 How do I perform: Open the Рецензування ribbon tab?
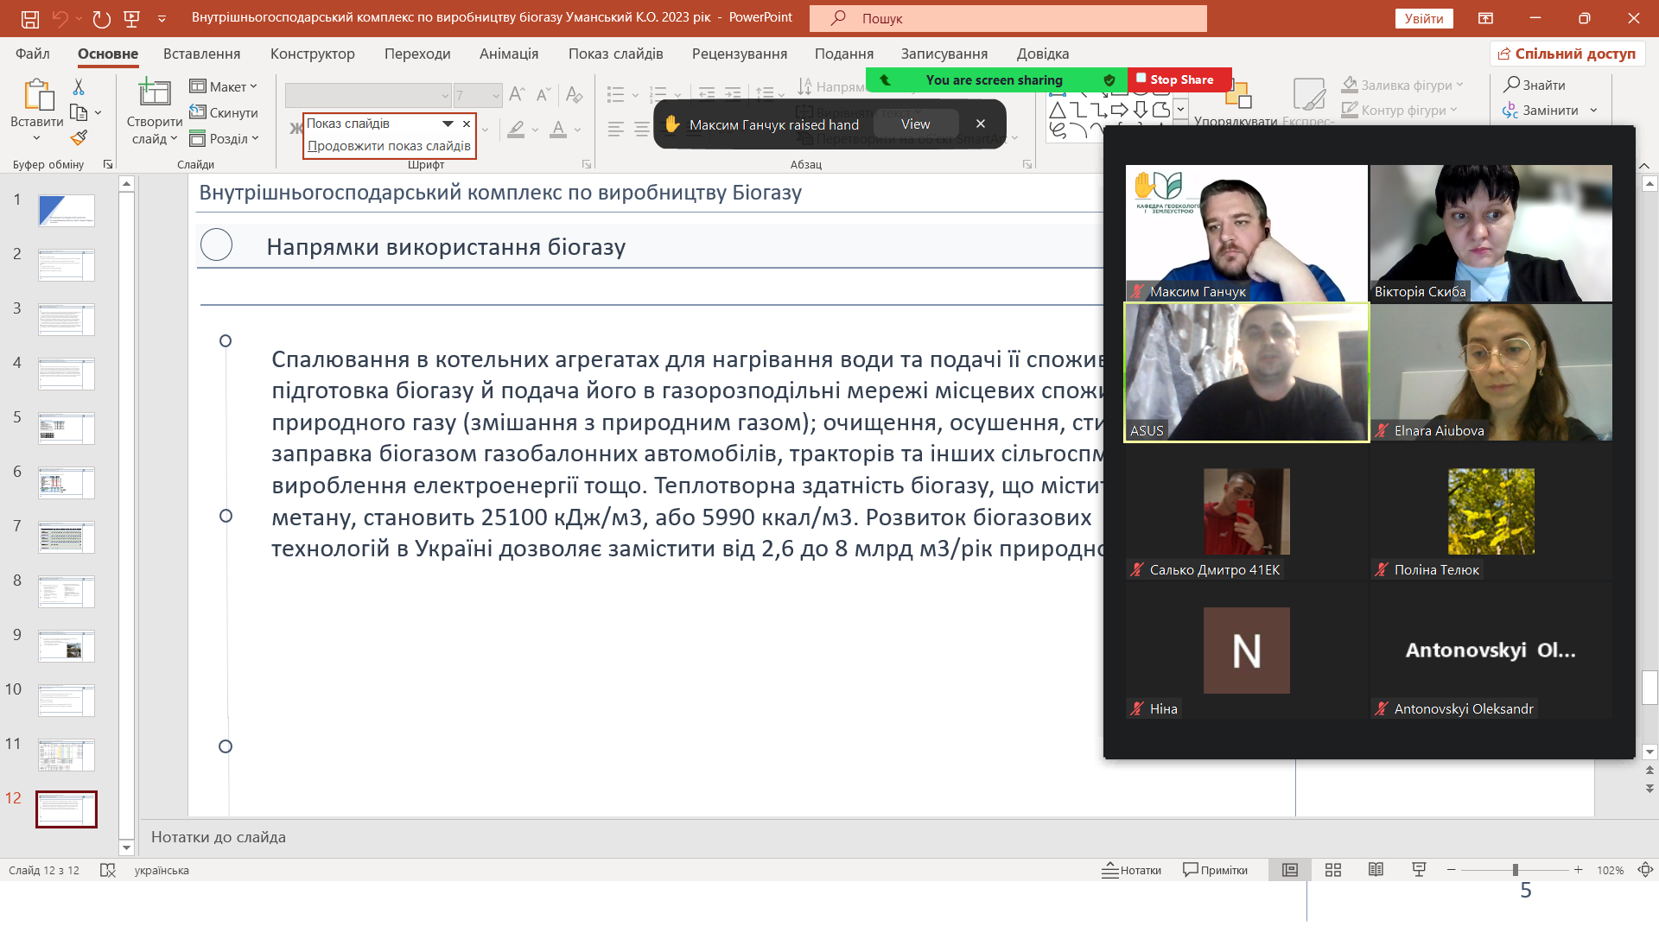click(x=740, y=54)
